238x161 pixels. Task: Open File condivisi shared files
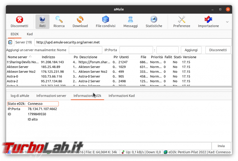click(105, 22)
